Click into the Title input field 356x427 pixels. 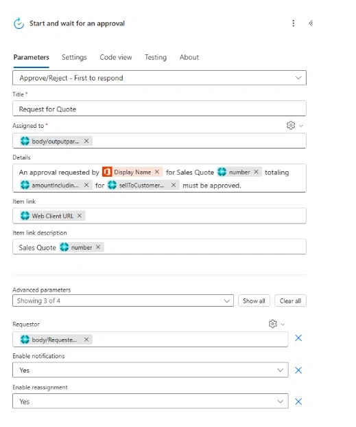point(159,109)
